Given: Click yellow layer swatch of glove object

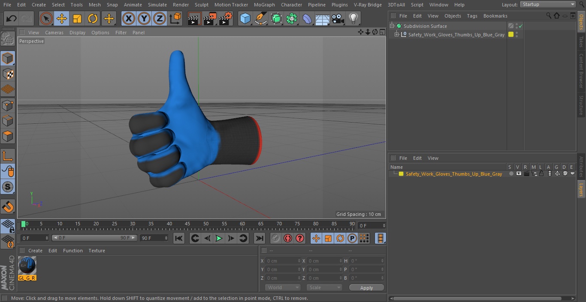Looking at the screenshot, I should pyautogui.click(x=511, y=35).
